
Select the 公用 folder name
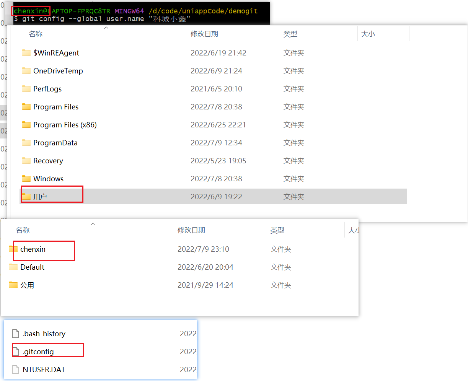click(x=27, y=285)
